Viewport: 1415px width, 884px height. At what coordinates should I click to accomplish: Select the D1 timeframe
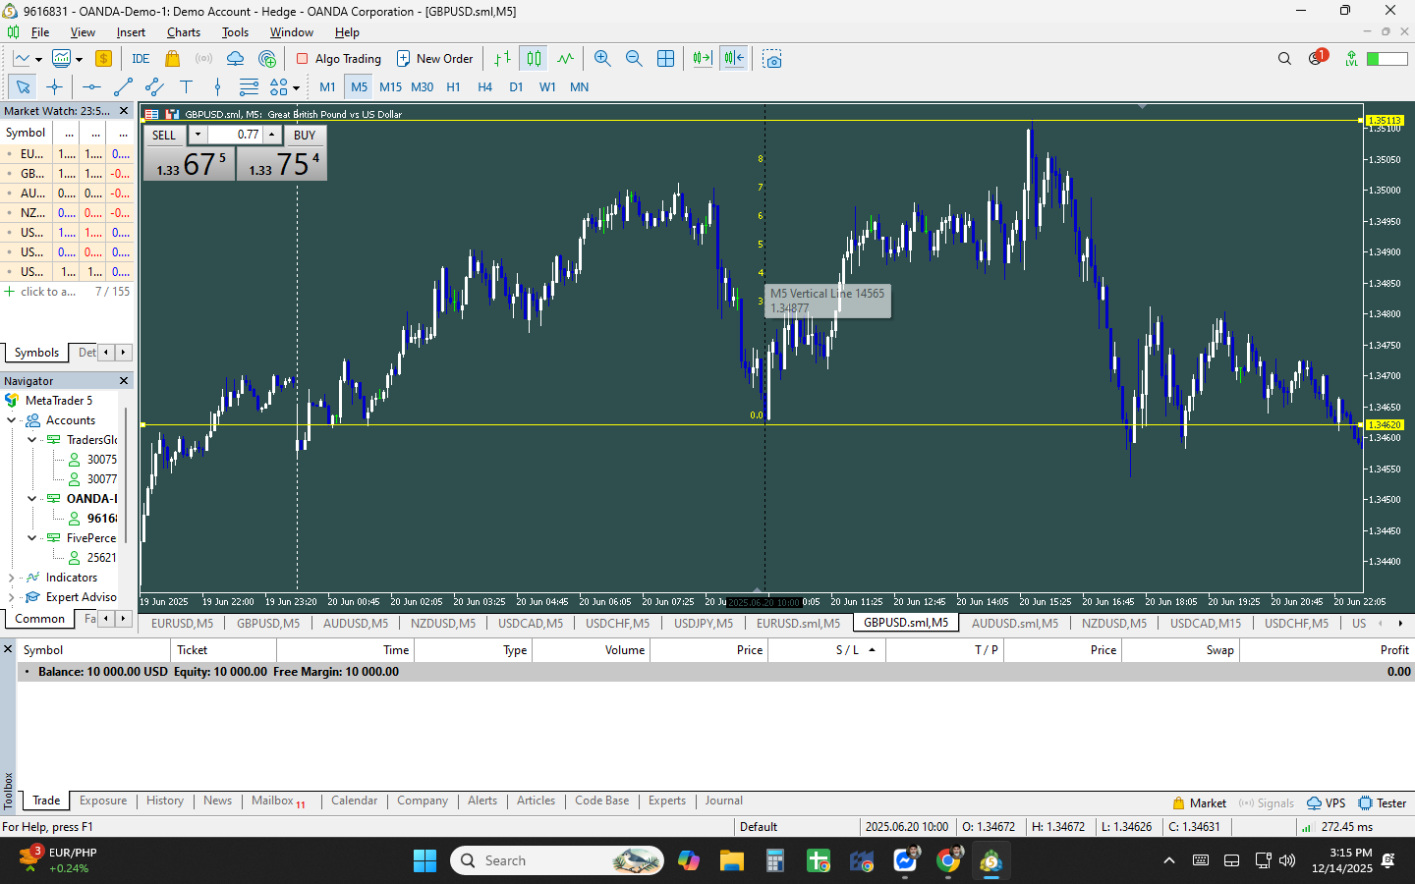coord(516,87)
